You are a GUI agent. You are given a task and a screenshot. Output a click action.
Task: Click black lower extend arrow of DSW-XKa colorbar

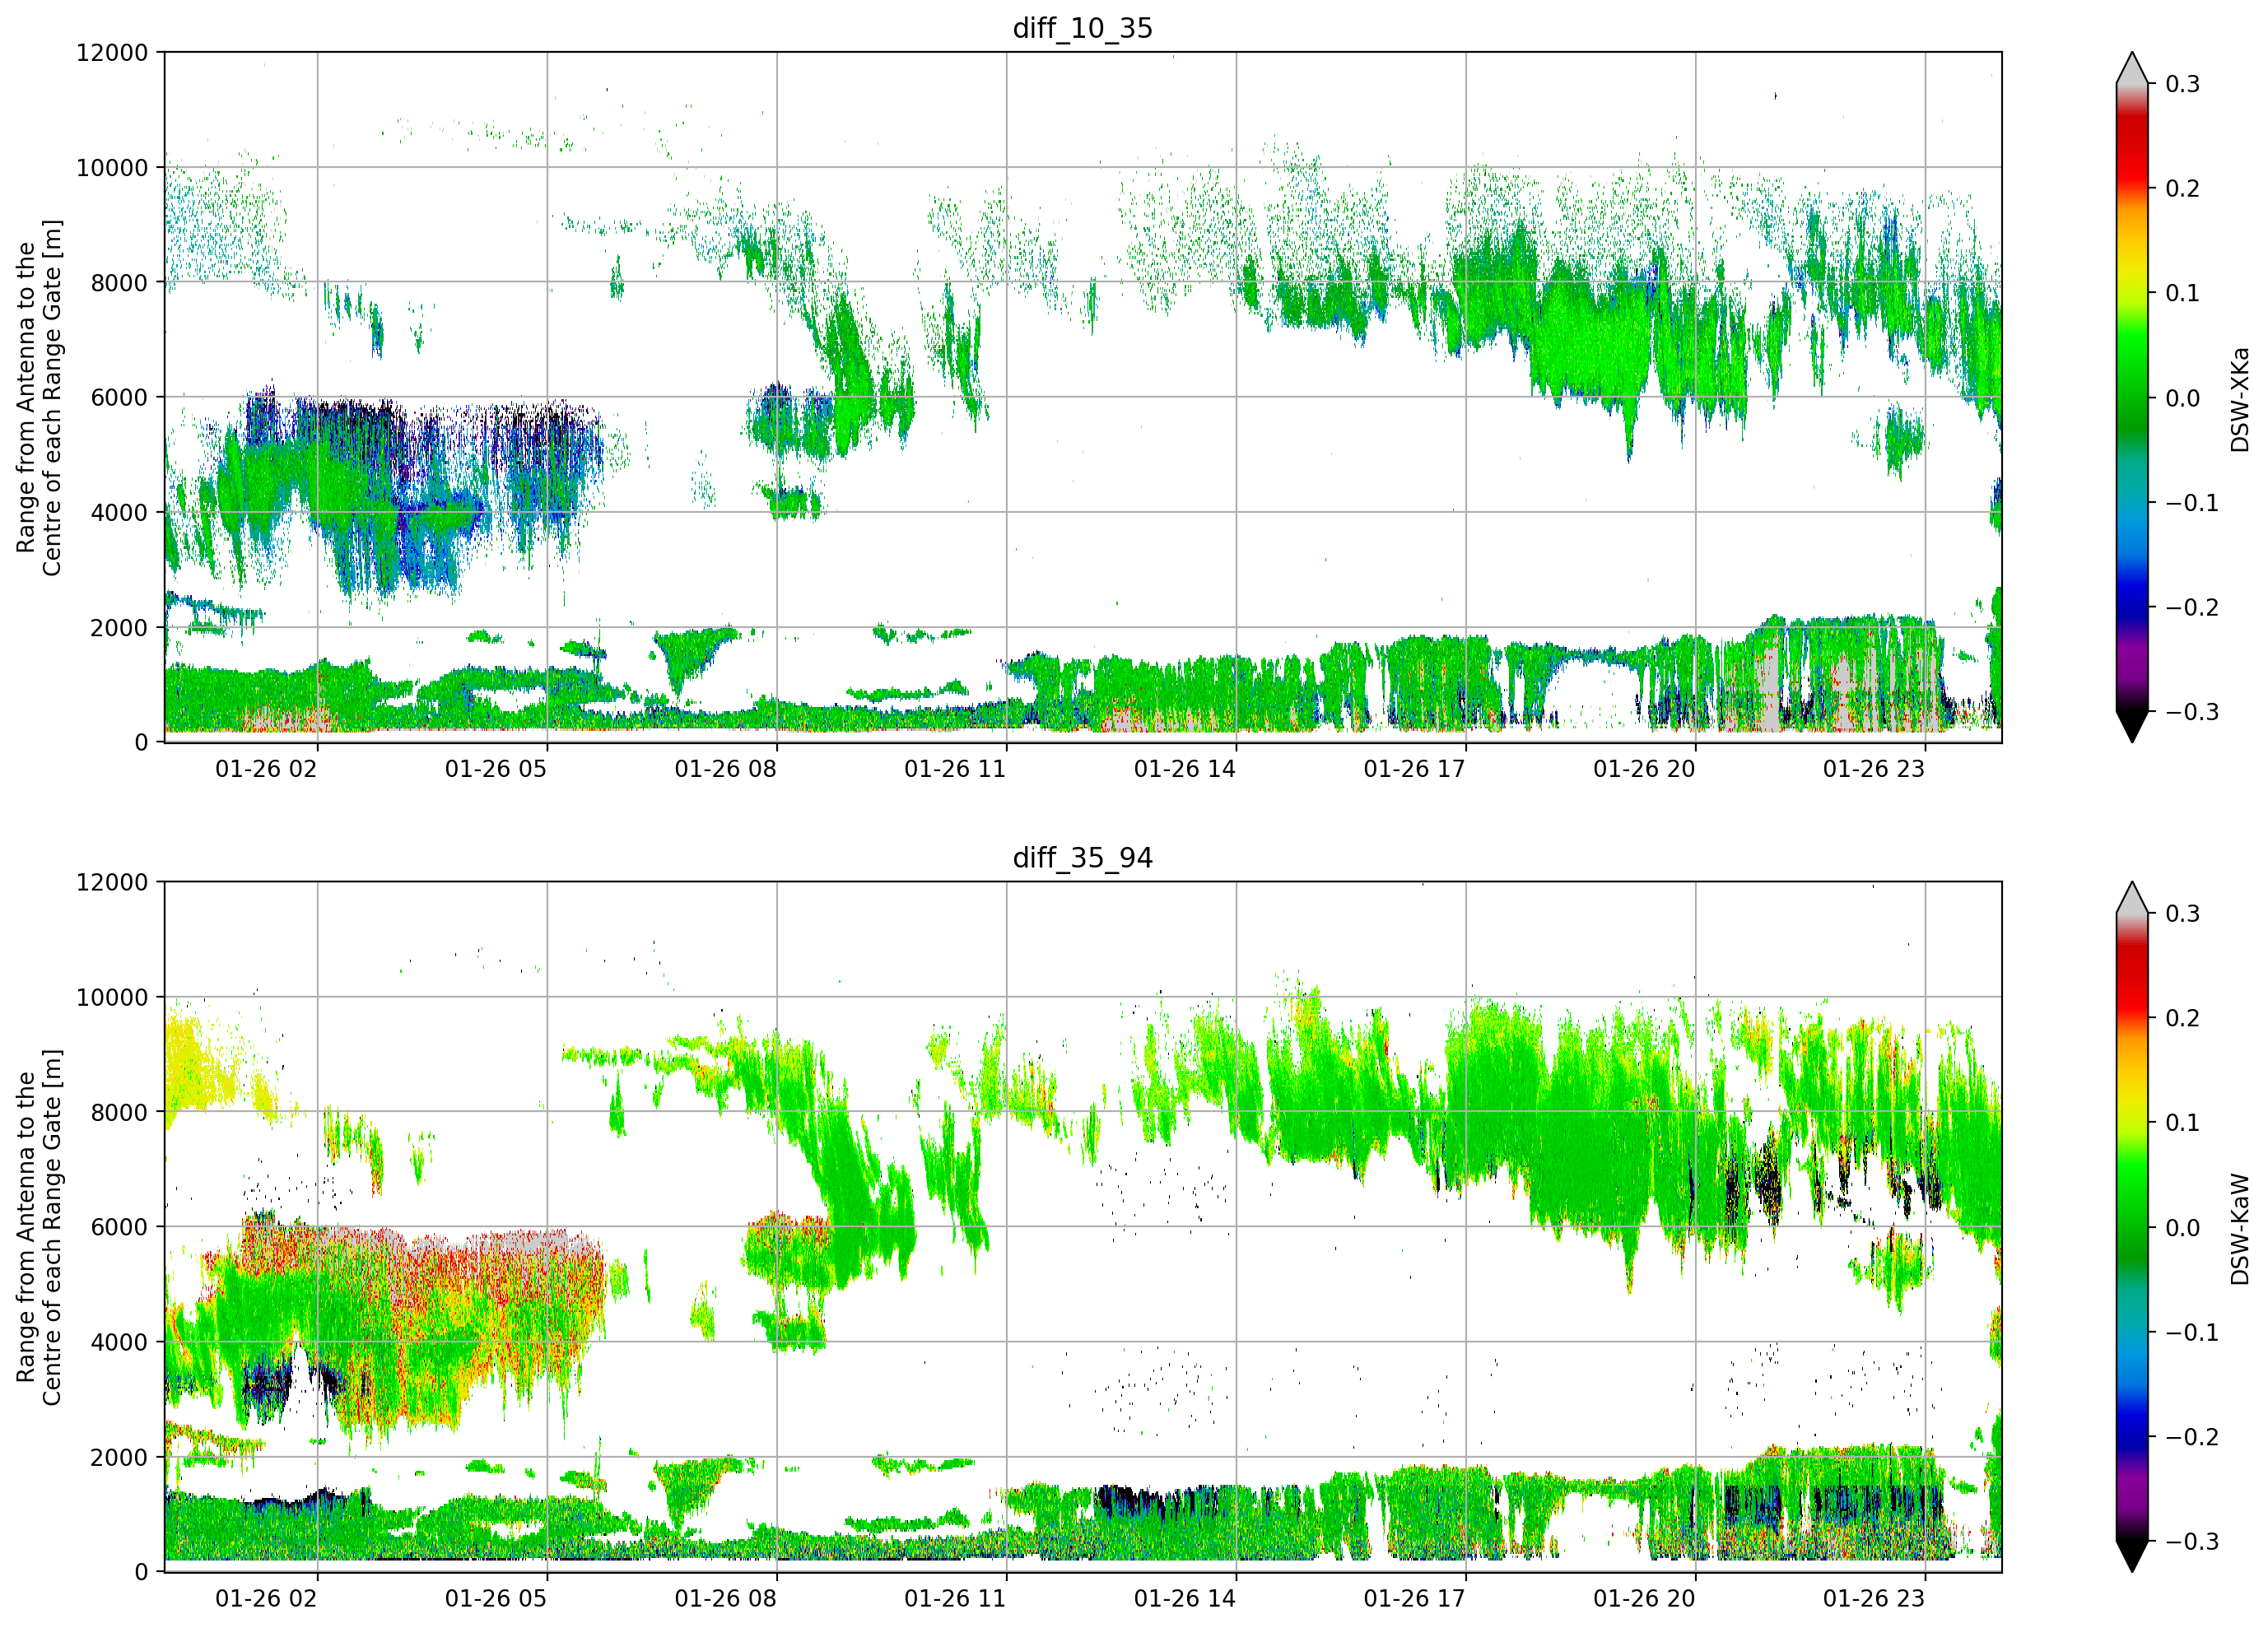click(2132, 726)
